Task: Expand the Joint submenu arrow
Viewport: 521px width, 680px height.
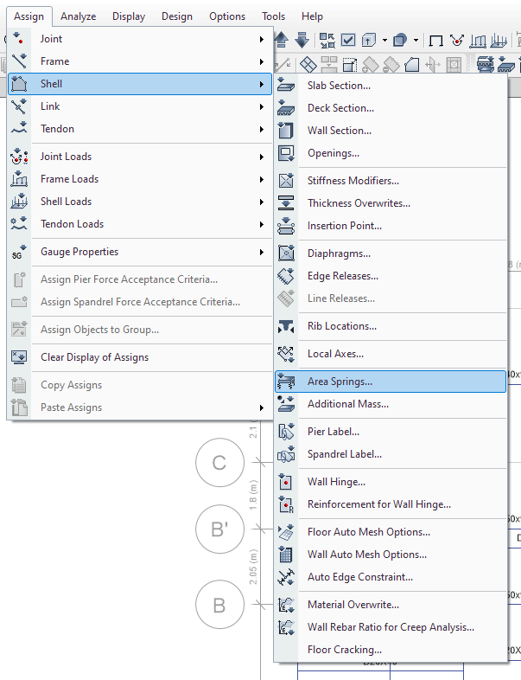Action: tap(261, 39)
